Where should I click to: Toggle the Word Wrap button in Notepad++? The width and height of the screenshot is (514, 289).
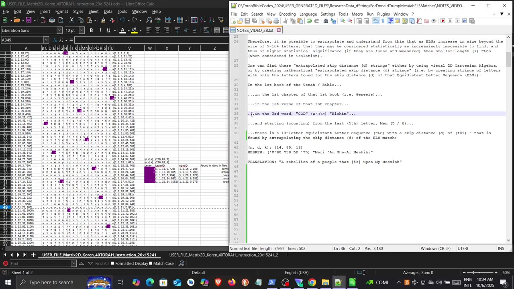click(375, 21)
